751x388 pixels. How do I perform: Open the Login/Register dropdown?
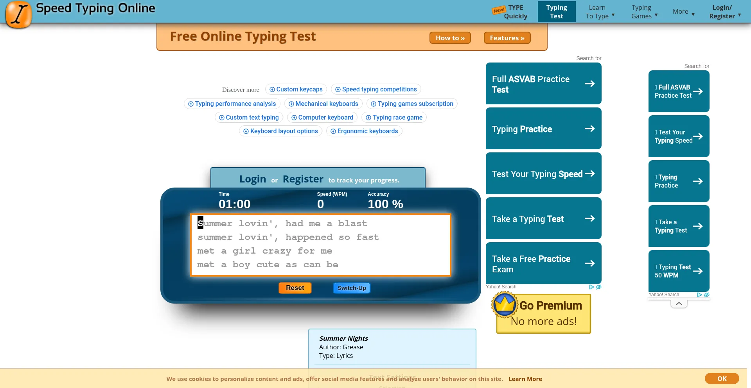click(725, 12)
